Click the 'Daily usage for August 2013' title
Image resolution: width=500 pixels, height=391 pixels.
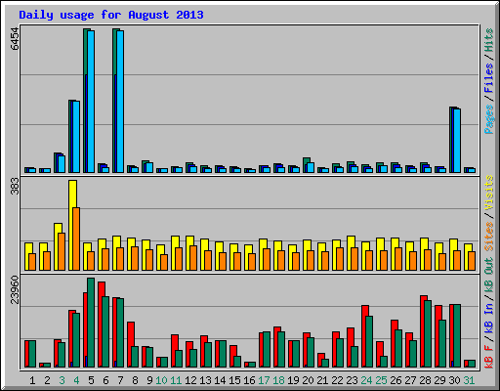(x=111, y=15)
